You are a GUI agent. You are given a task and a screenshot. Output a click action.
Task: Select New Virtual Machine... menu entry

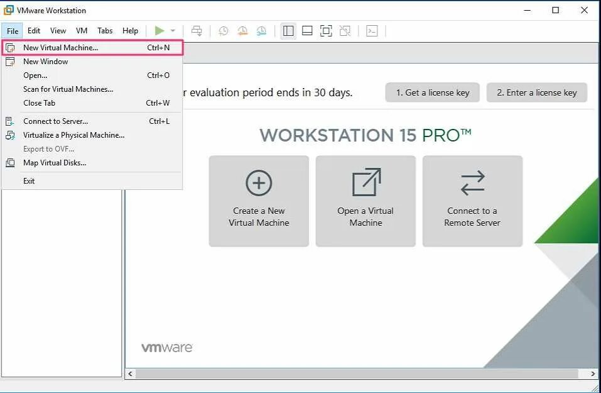(x=92, y=48)
